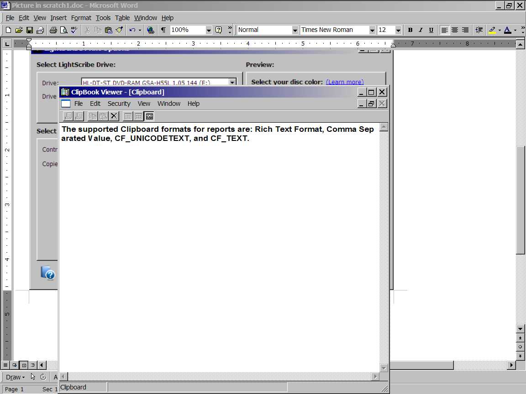Print using the printer icon

(53, 30)
